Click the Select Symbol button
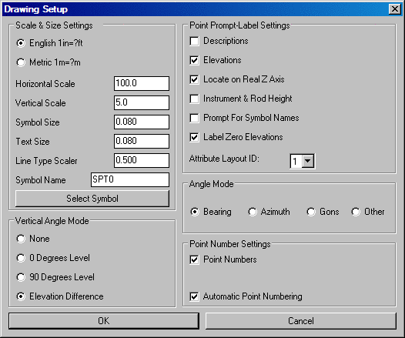Screen dimensions: 405x338 point(92,199)
